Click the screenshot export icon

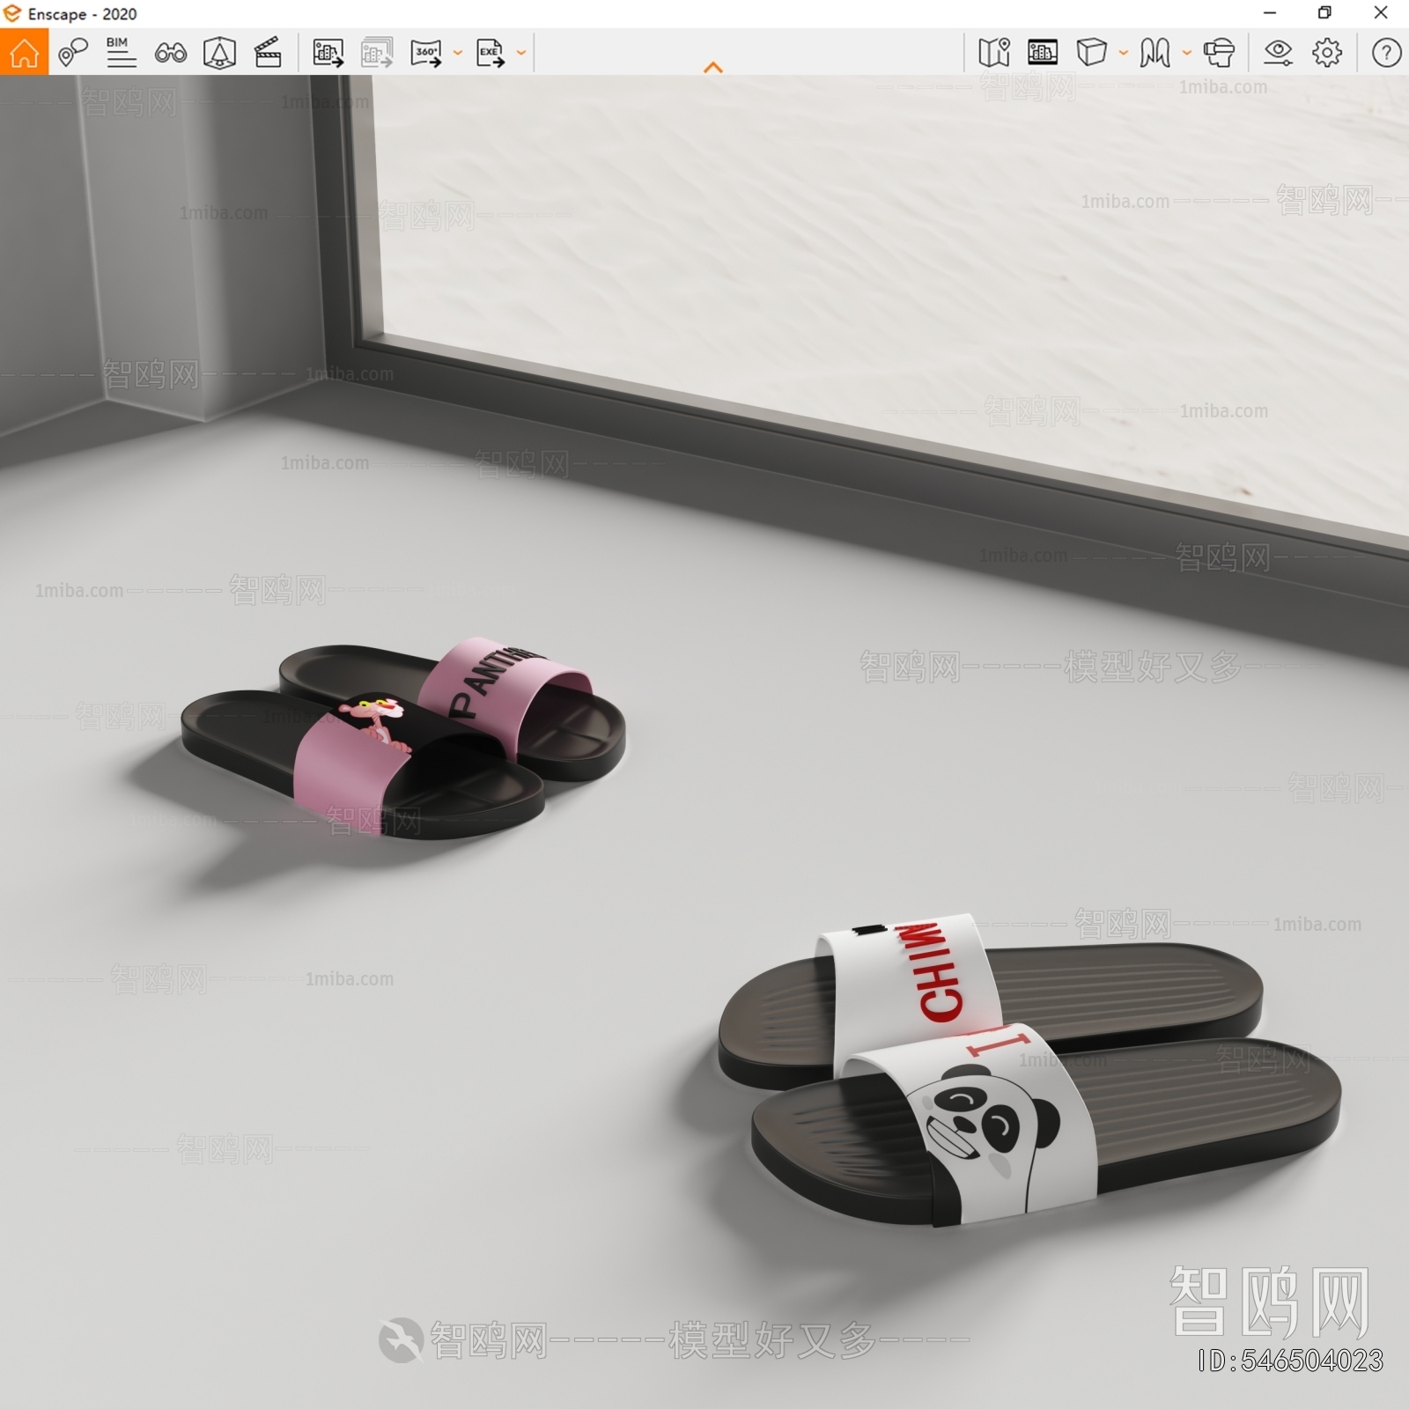328,53
